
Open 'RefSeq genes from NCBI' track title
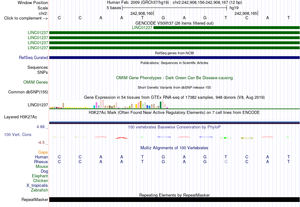pos(174,53)
